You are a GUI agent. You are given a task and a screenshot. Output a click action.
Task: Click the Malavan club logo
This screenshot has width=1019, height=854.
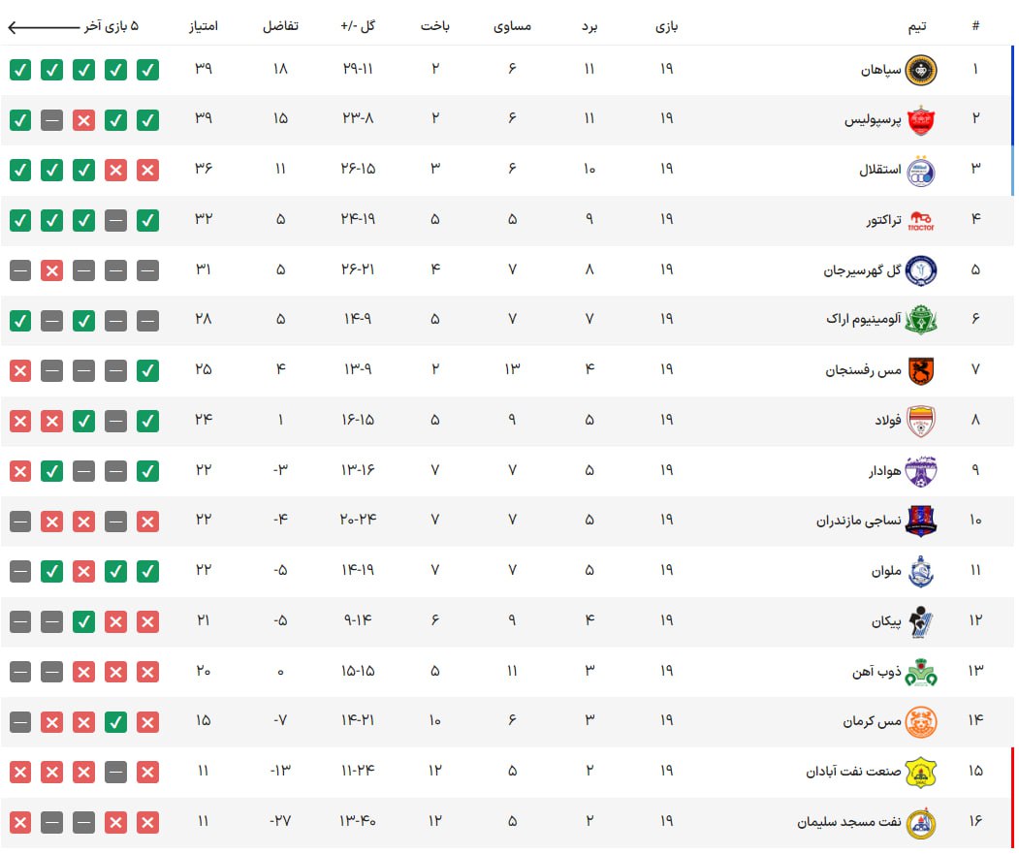(920, 572)
